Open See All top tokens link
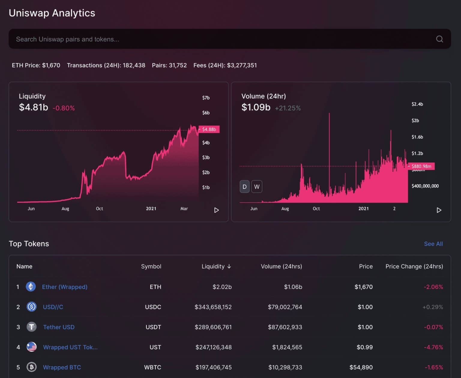 [433, 244]
